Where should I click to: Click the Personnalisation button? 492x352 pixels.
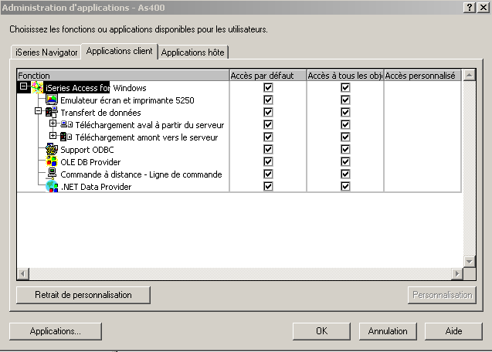442,295
